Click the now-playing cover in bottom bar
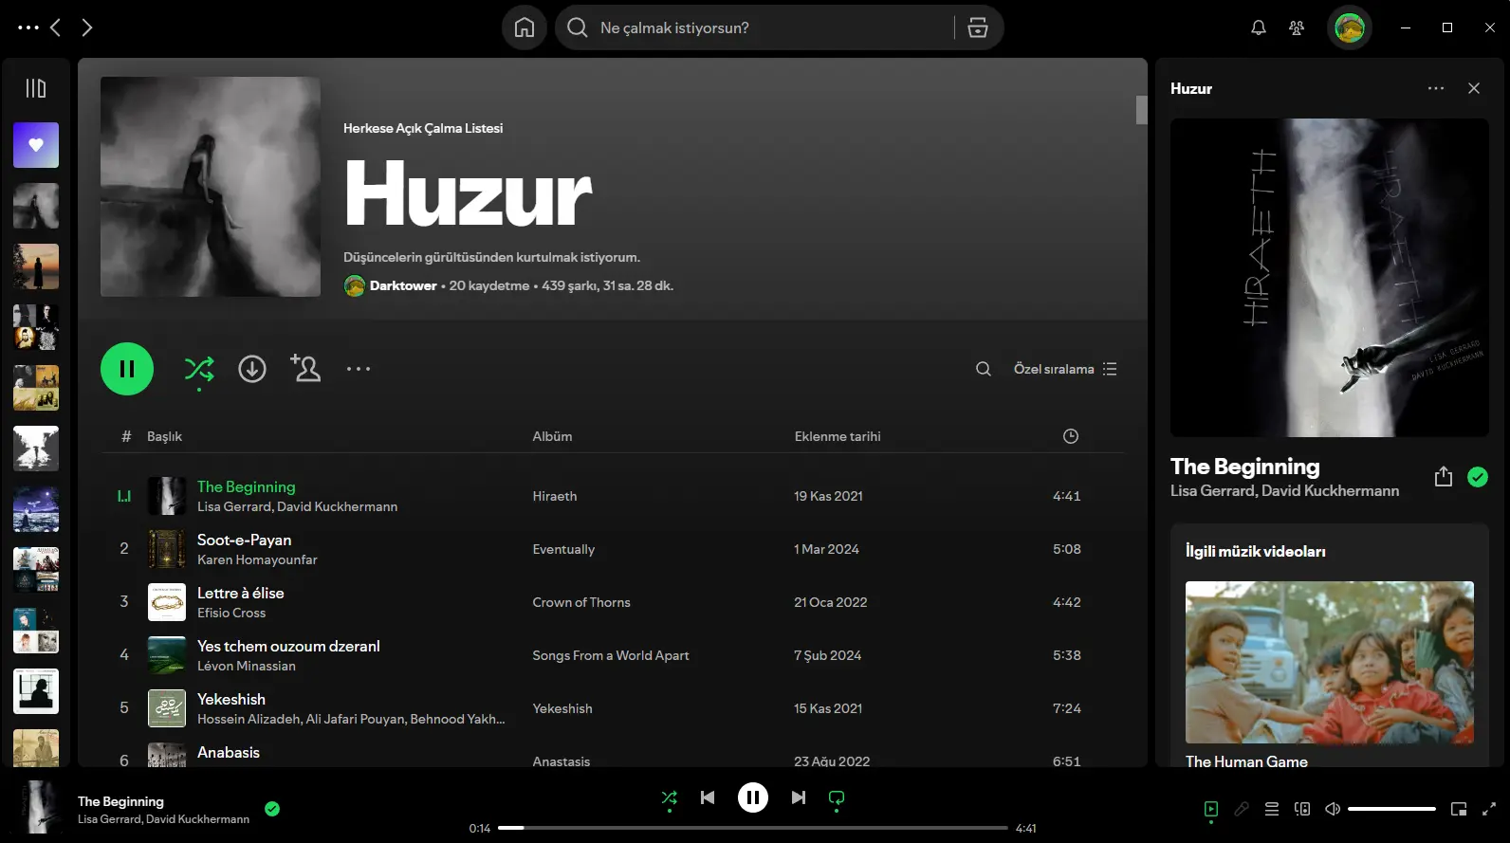The image size is (1510, 843). [x=38, y=807]
